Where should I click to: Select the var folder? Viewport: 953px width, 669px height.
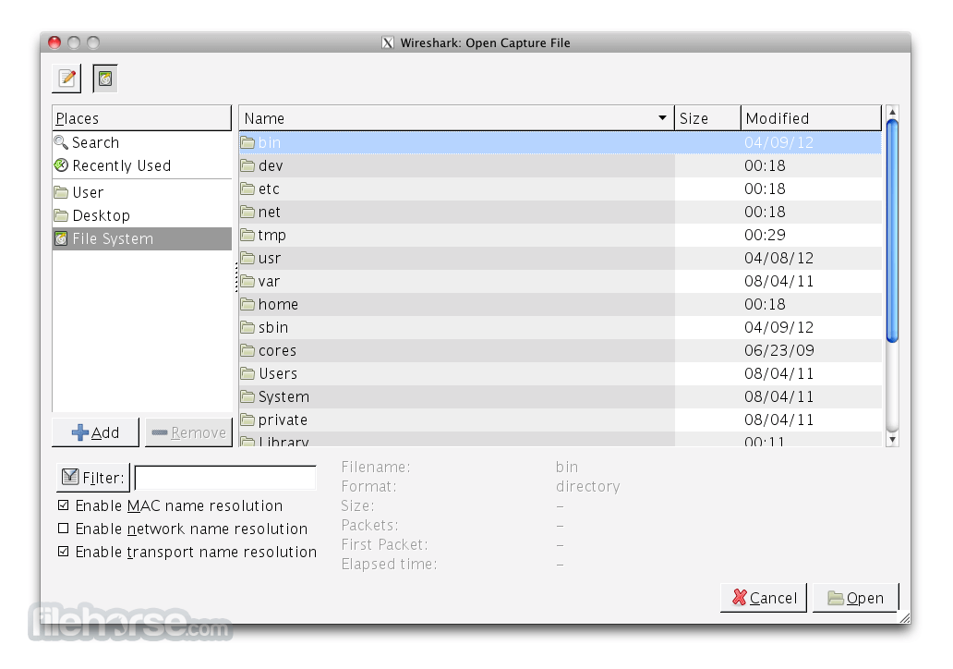(x=560, y=281)
